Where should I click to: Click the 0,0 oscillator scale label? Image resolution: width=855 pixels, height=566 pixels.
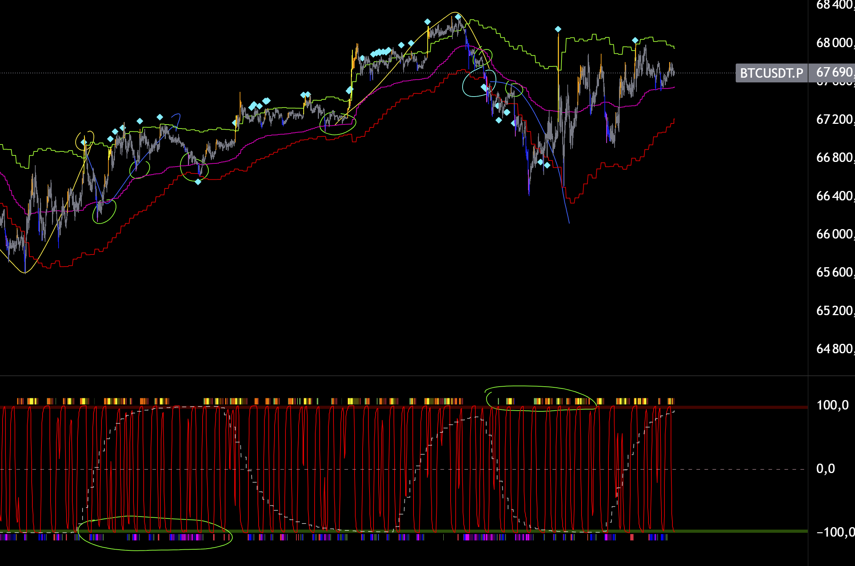click(826, 469)
